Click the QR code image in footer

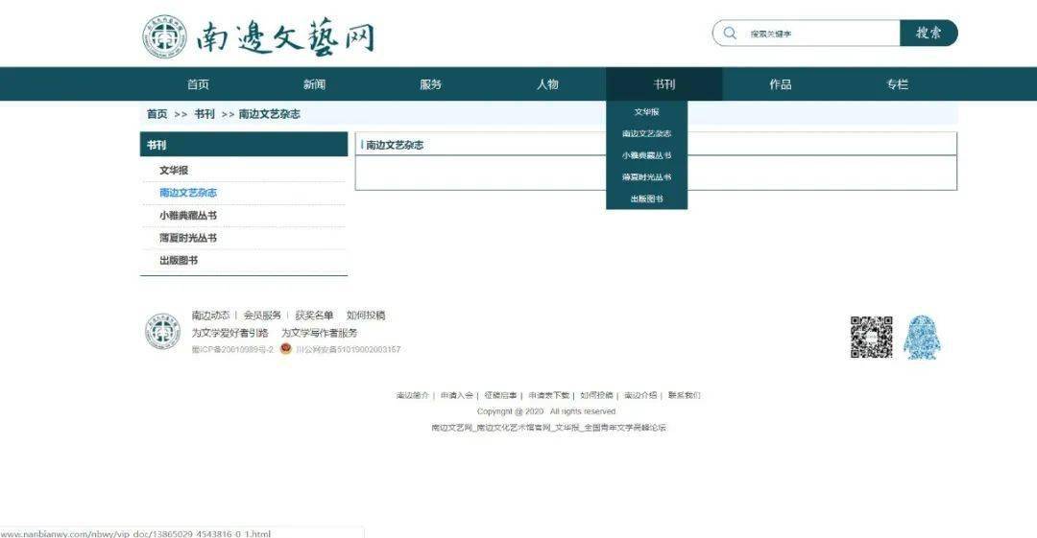(x=871, y=337)
